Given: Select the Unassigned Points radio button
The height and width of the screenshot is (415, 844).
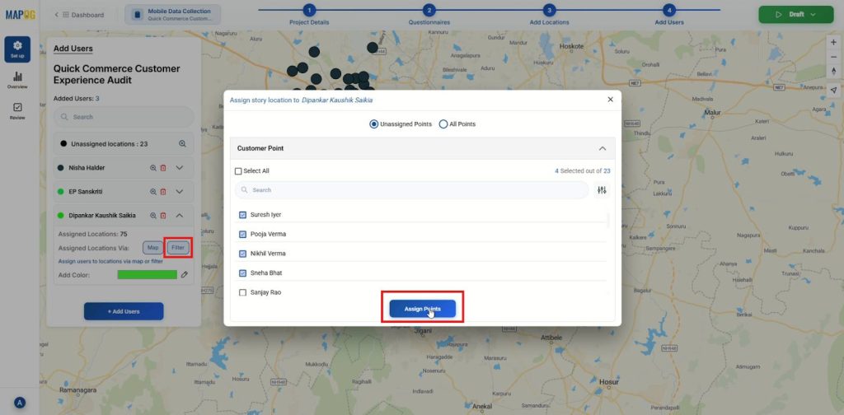Looking at the screenshot, I should click(373, 124).
